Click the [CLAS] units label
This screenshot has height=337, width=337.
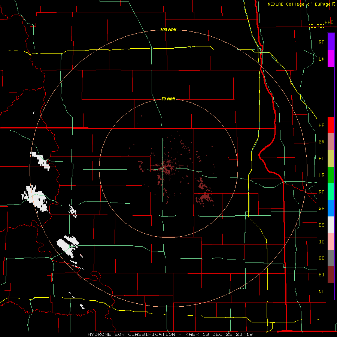pyautogui.click(x=316, y=26)
